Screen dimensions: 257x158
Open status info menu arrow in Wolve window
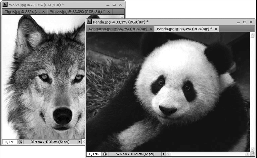pos(80,142)
